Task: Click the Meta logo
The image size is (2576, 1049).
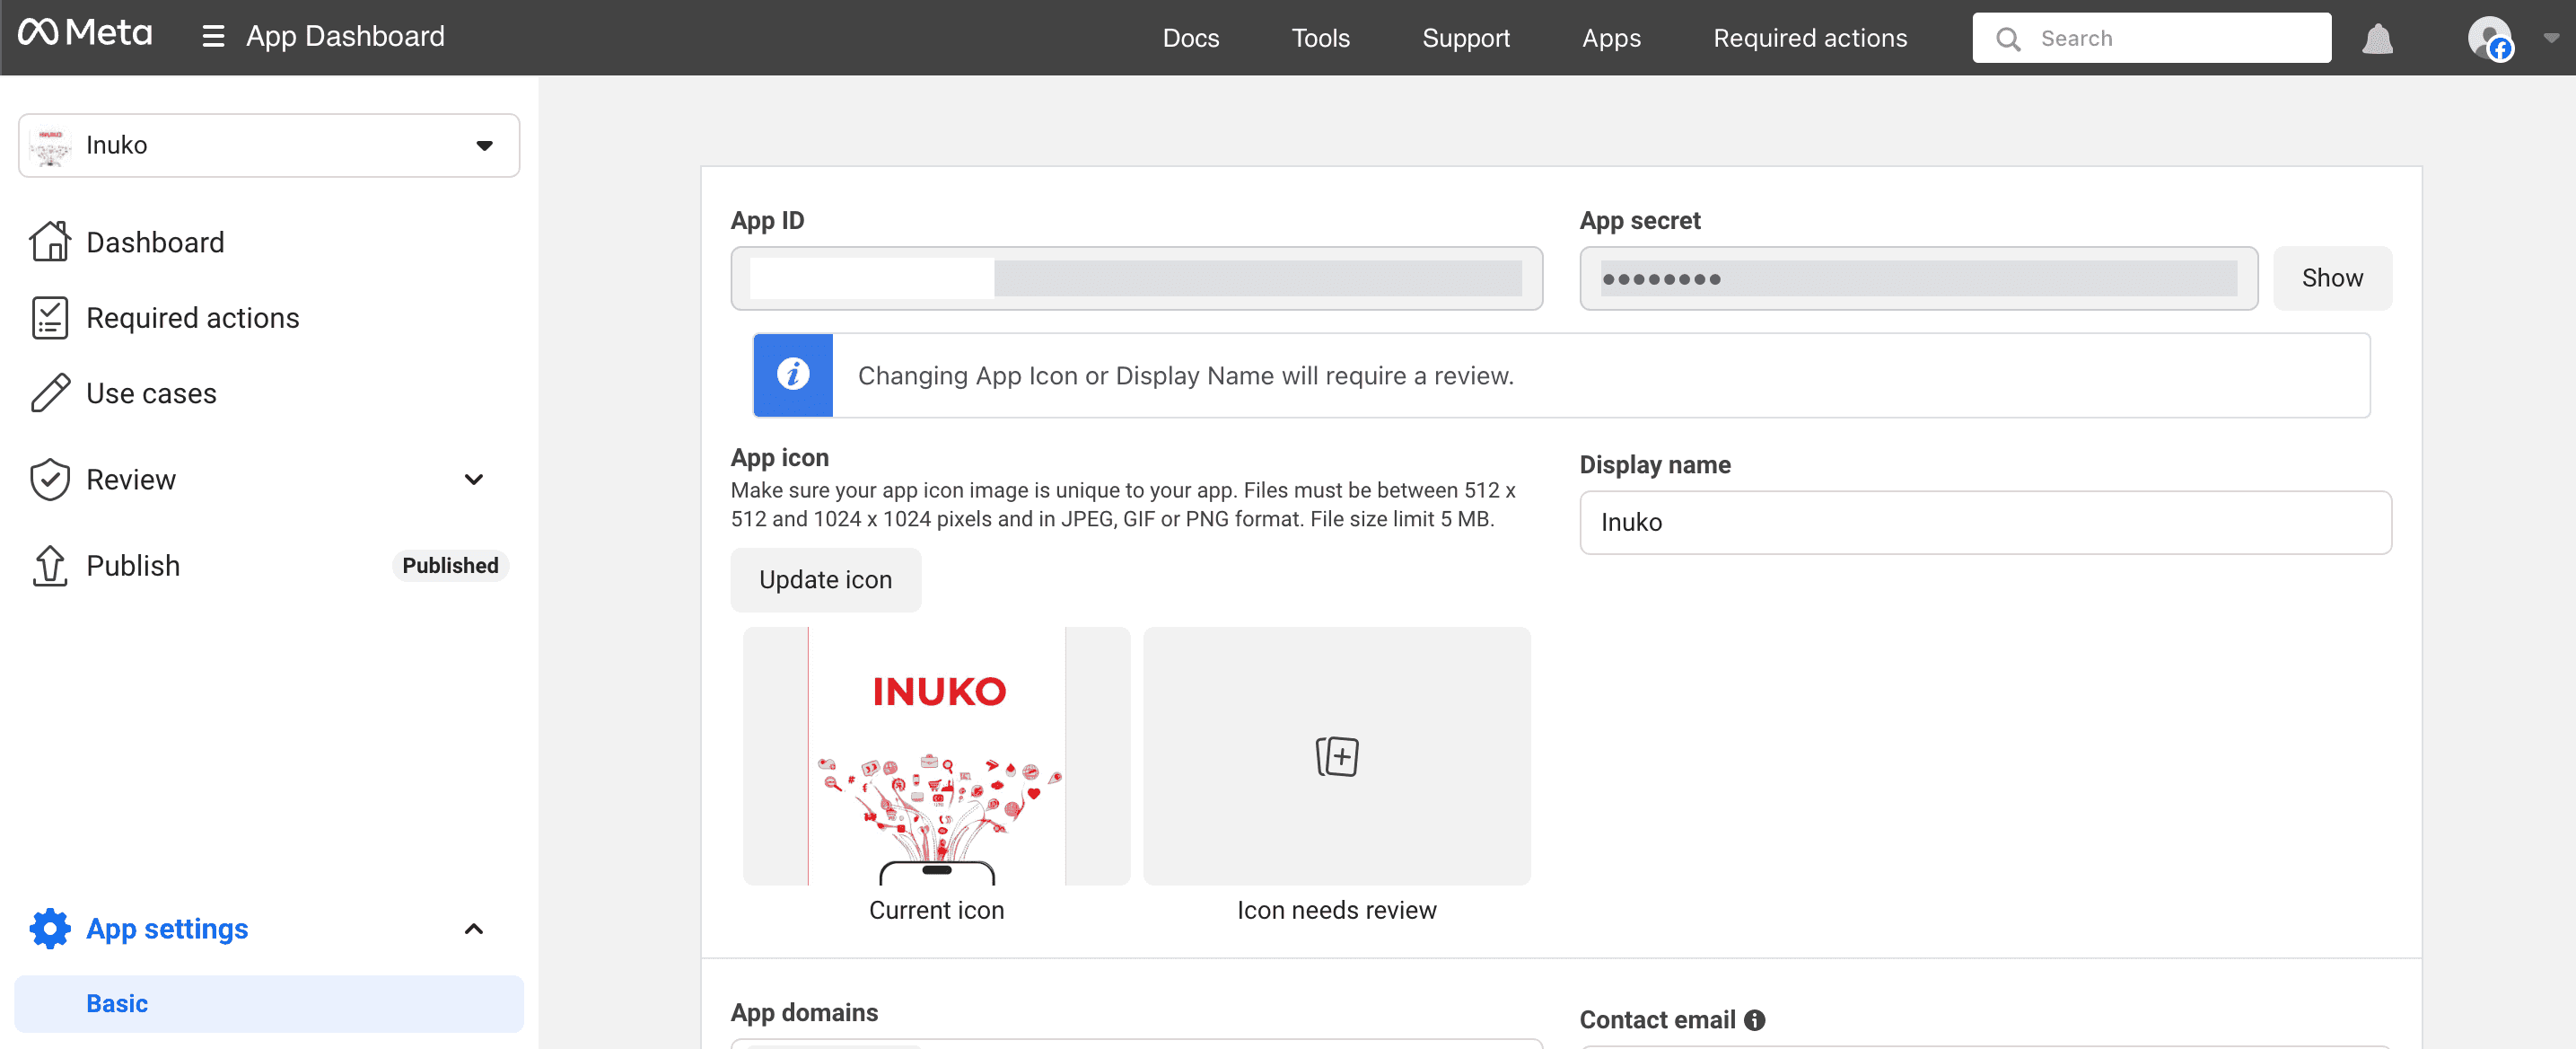Action: tap(85, 33)
